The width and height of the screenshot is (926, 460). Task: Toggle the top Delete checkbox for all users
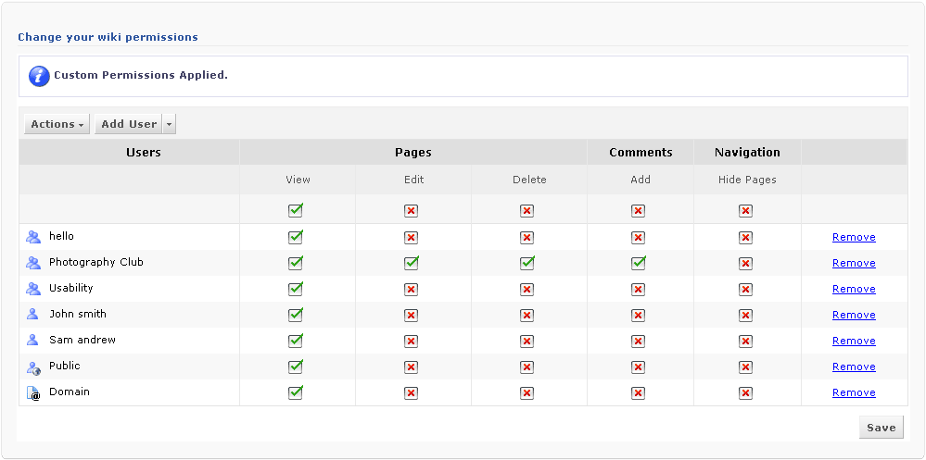(526, 211)
